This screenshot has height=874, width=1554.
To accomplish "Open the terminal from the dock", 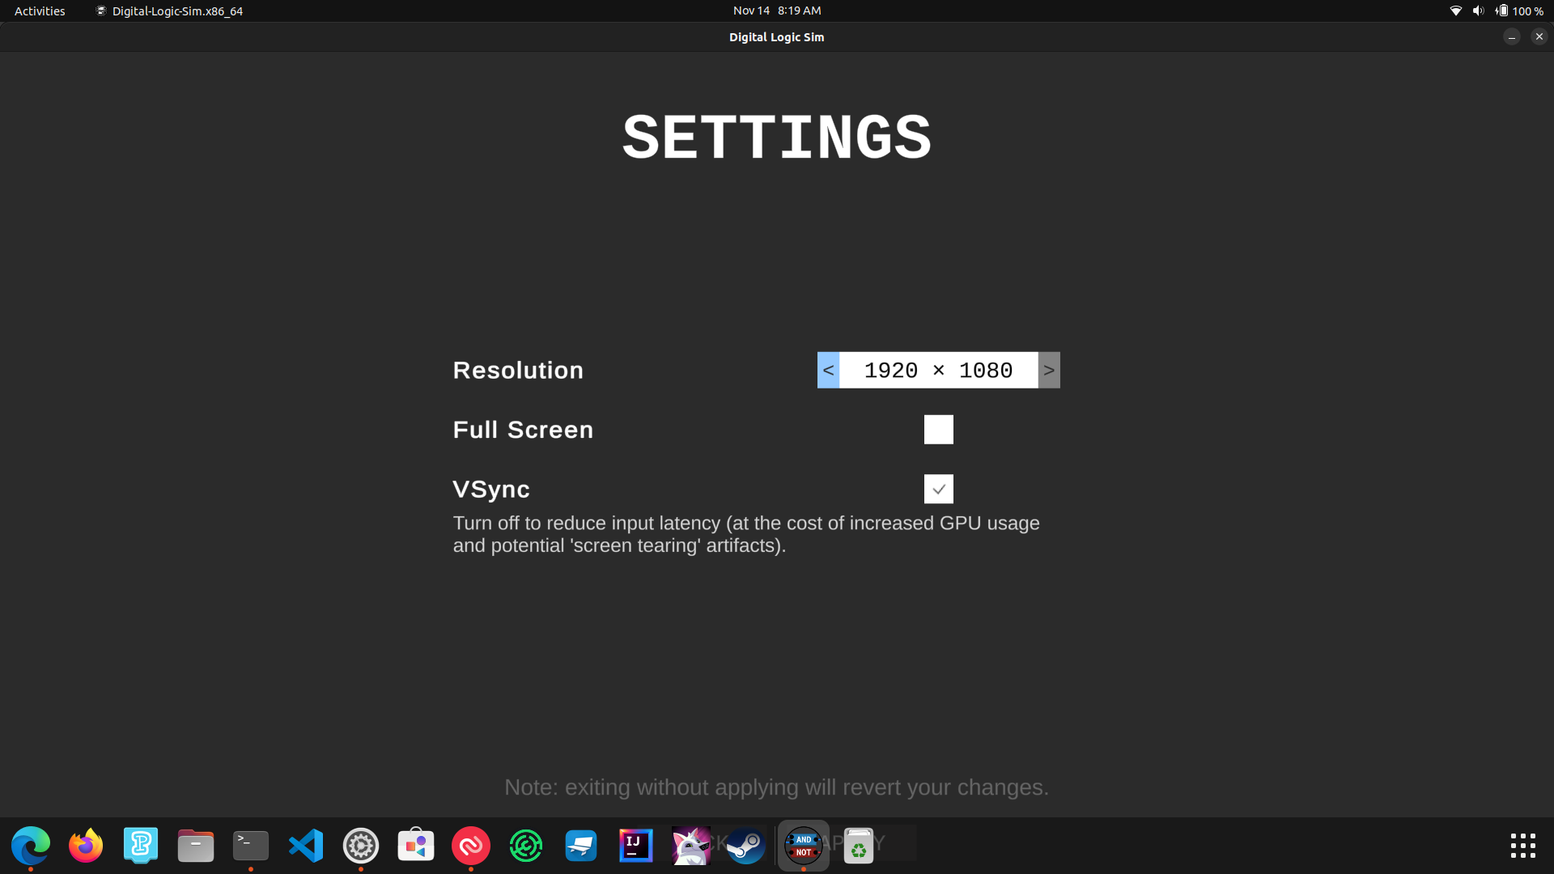I will (x=250, y=845).
